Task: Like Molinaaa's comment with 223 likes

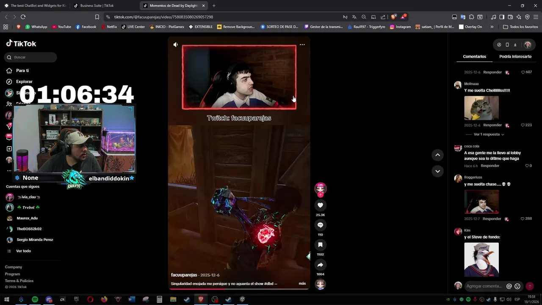Action: 523,125
